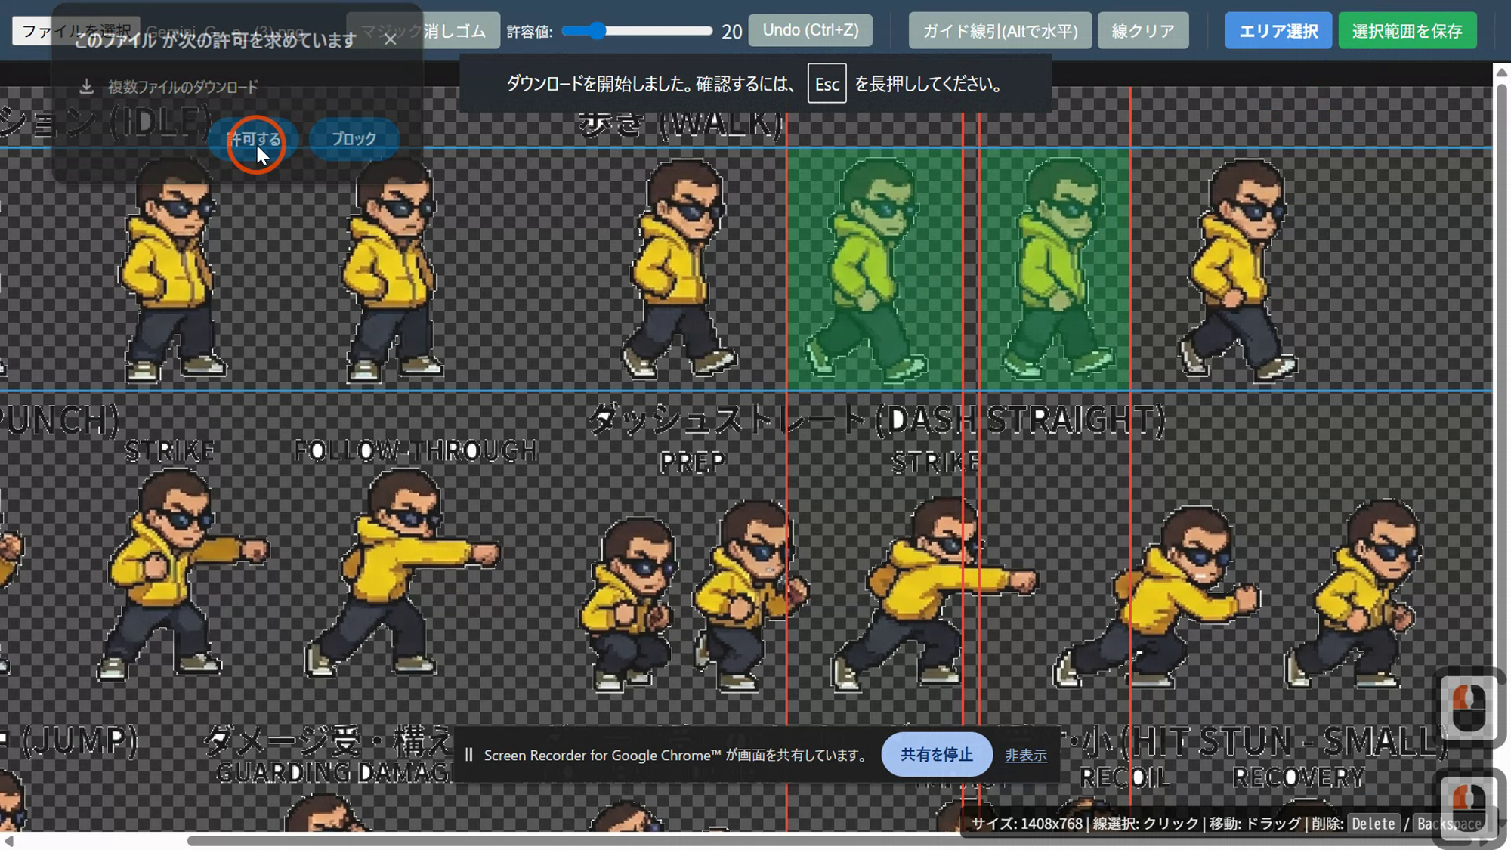Viewport: 1511px width, 850px height.
Task: Click the GUARDING DAMAGE label
Action: (x=334, y=772)
